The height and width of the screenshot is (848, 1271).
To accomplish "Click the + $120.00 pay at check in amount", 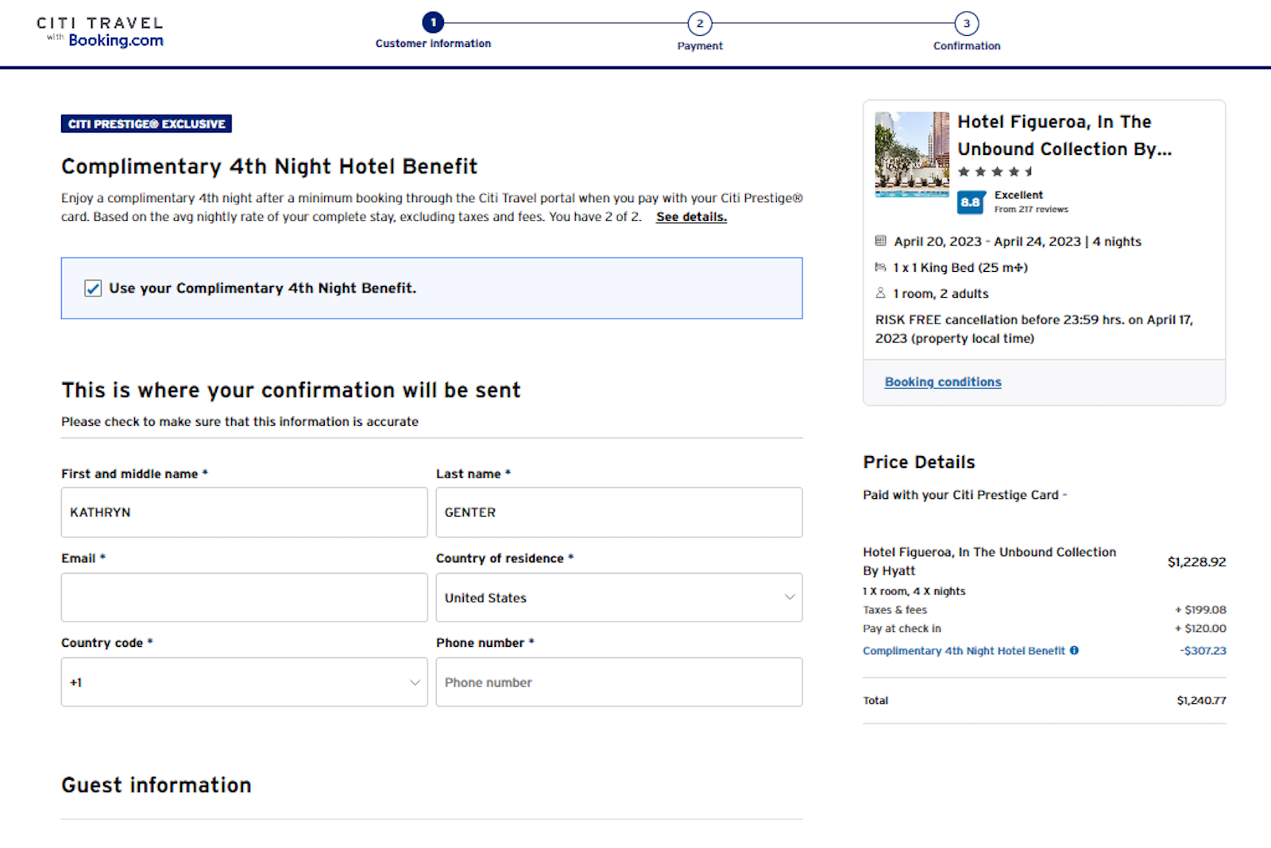I will point(1200,629).
